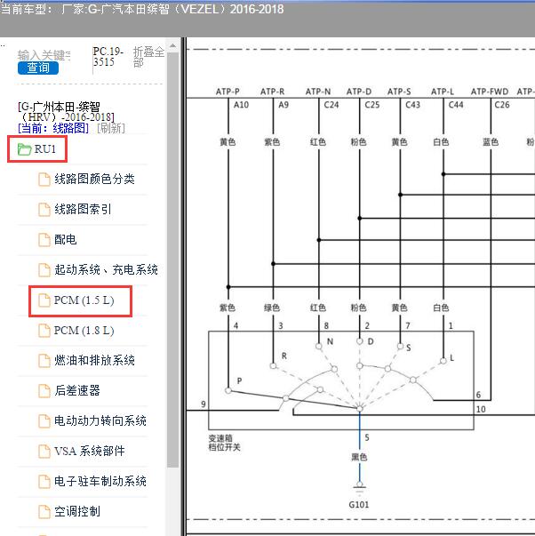Click document icon beside 起动系统、充电系统

[x=44, y=270]
